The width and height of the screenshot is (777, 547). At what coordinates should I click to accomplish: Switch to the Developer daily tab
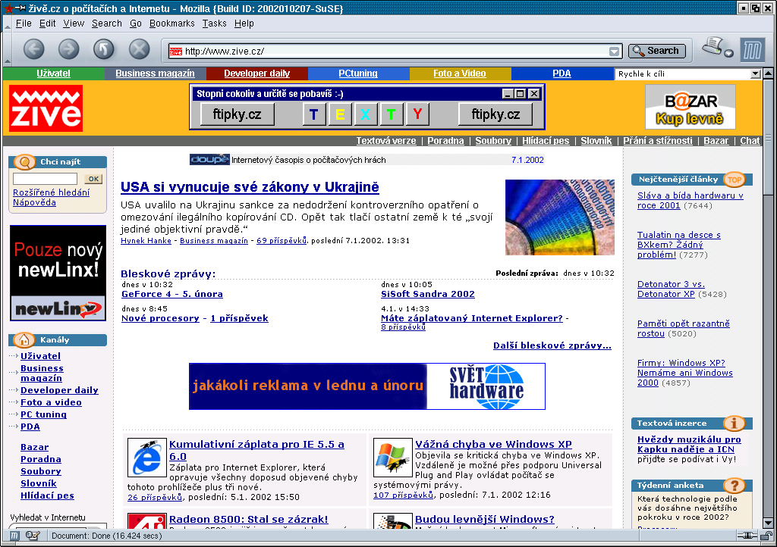(256, 73)
